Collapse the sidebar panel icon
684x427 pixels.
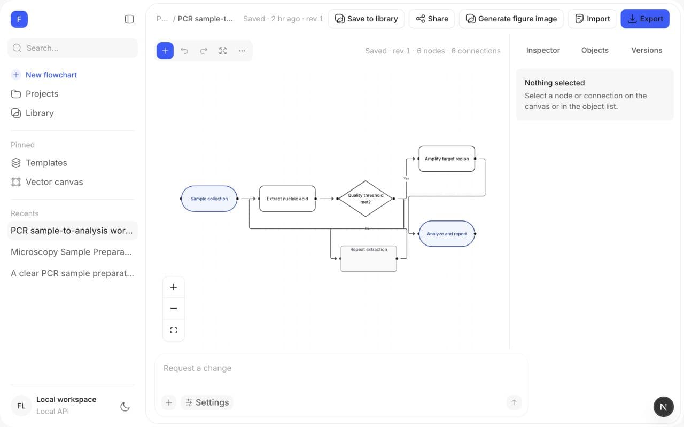tap(129, 19)
